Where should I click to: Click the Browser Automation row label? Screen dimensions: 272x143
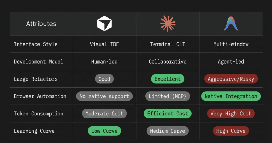coord(40,96)
